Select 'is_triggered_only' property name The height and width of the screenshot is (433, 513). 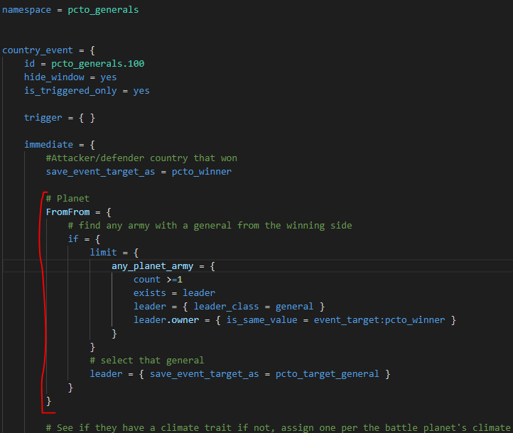click(70, 91)
